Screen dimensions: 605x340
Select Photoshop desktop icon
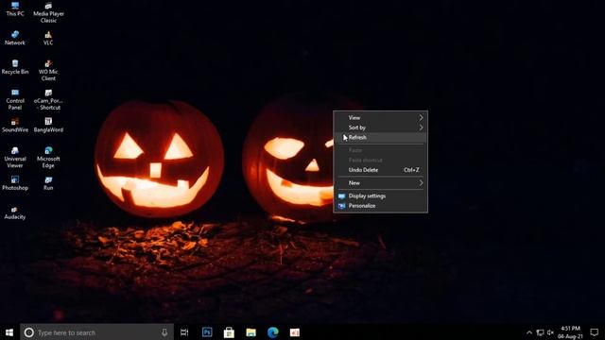(15, 183)
